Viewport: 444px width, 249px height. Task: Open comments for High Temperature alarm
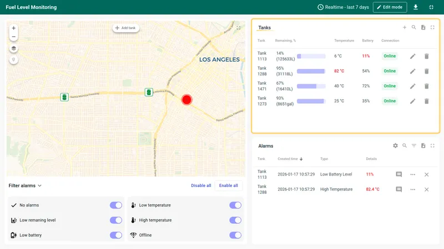pyautogui.click(x=398, y=189)
